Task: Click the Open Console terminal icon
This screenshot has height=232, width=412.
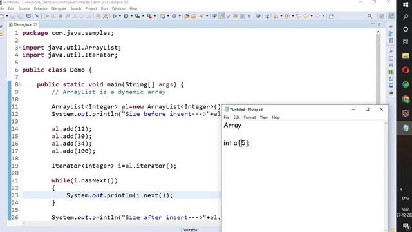Action: (28, 16)
